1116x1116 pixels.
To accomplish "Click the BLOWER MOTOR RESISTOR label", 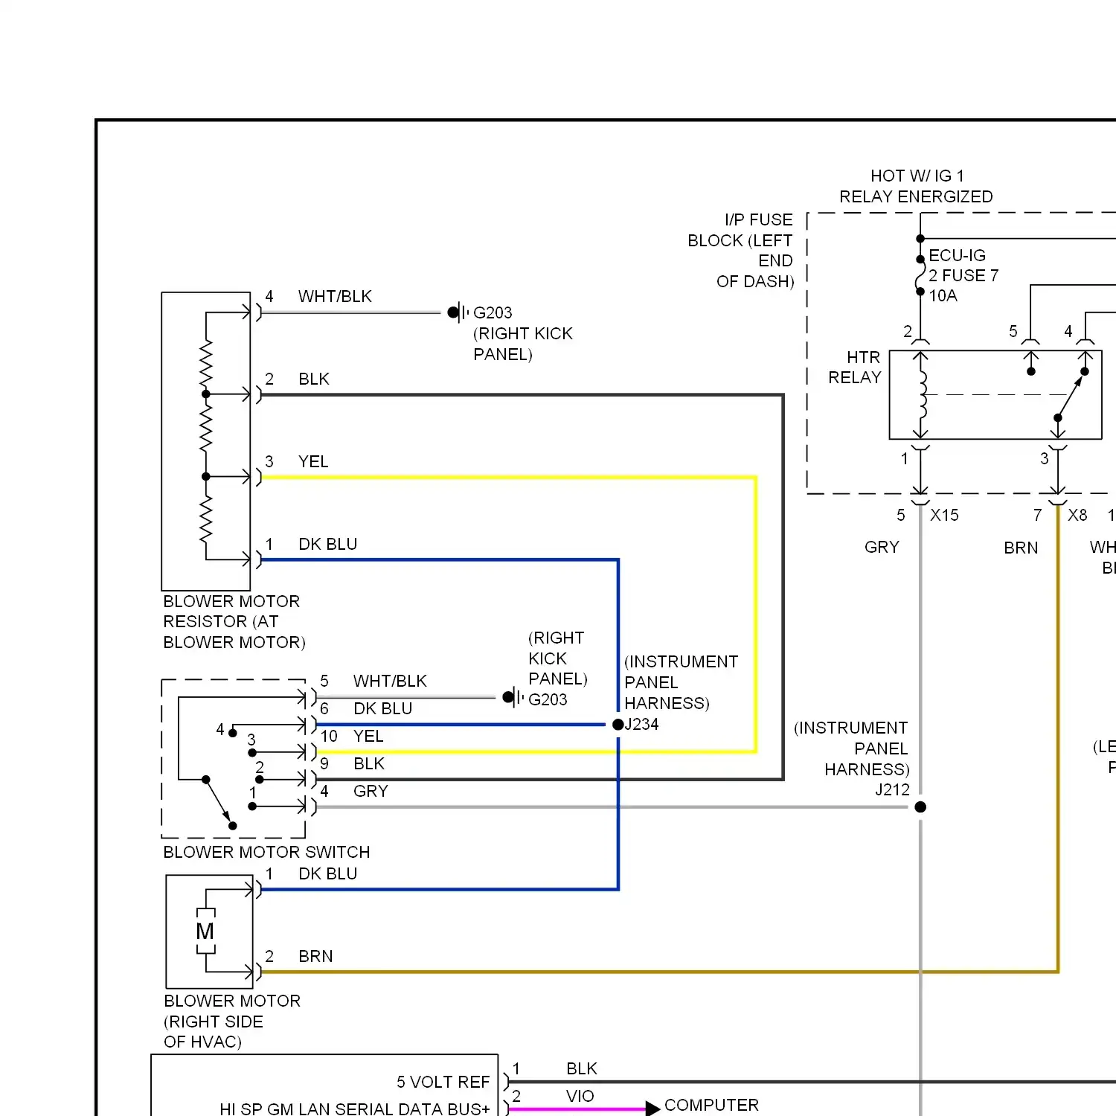I will coord(234,621).
